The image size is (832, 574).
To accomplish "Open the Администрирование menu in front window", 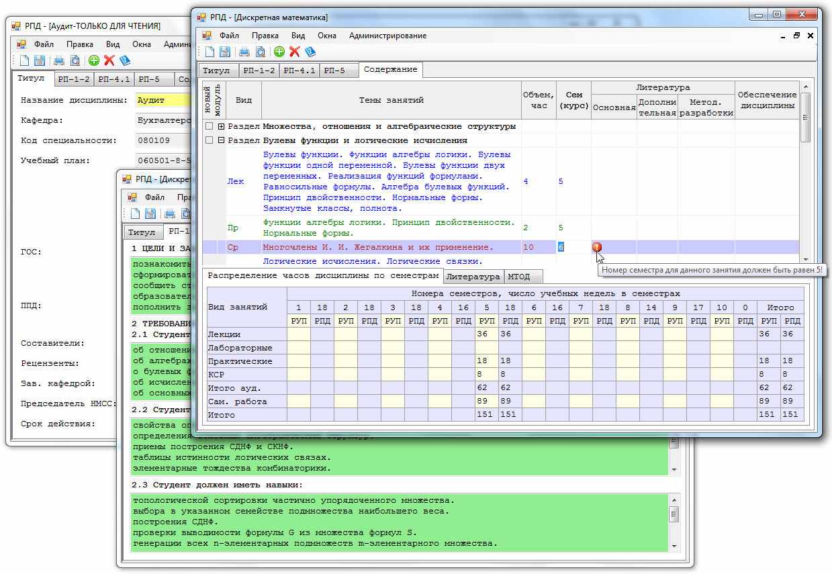I will (387, 36).
